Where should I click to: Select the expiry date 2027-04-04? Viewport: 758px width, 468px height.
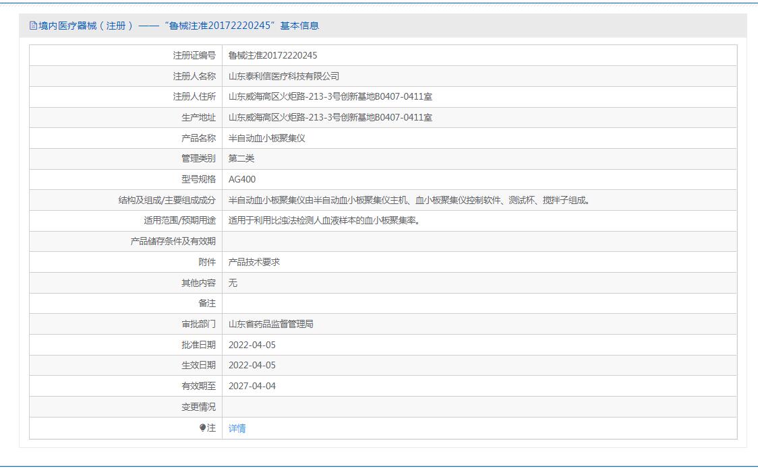coord(252,386)
